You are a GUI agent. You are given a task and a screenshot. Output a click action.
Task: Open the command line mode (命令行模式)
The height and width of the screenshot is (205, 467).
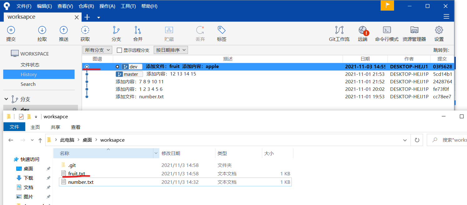click(387, 30)
